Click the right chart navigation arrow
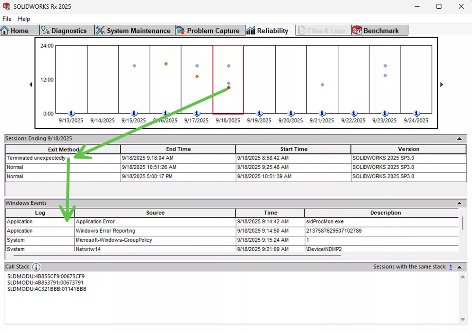 click(x=441, y=84)
